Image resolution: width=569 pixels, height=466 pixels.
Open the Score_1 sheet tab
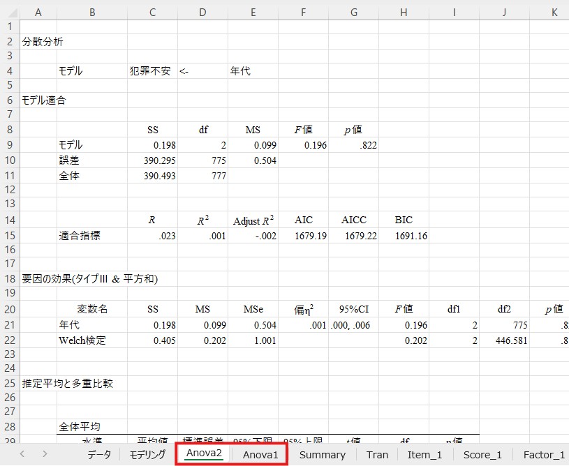coord(482,455)
